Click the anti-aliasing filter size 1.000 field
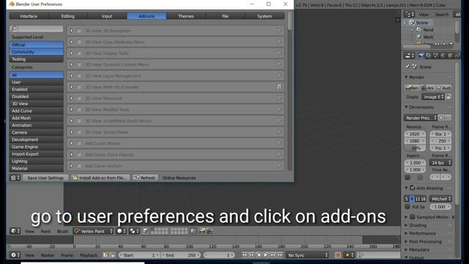The image size is (469, 264). (x=440, y=207)
